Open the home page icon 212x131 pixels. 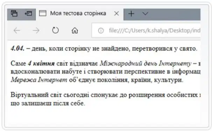pos(75,30)
